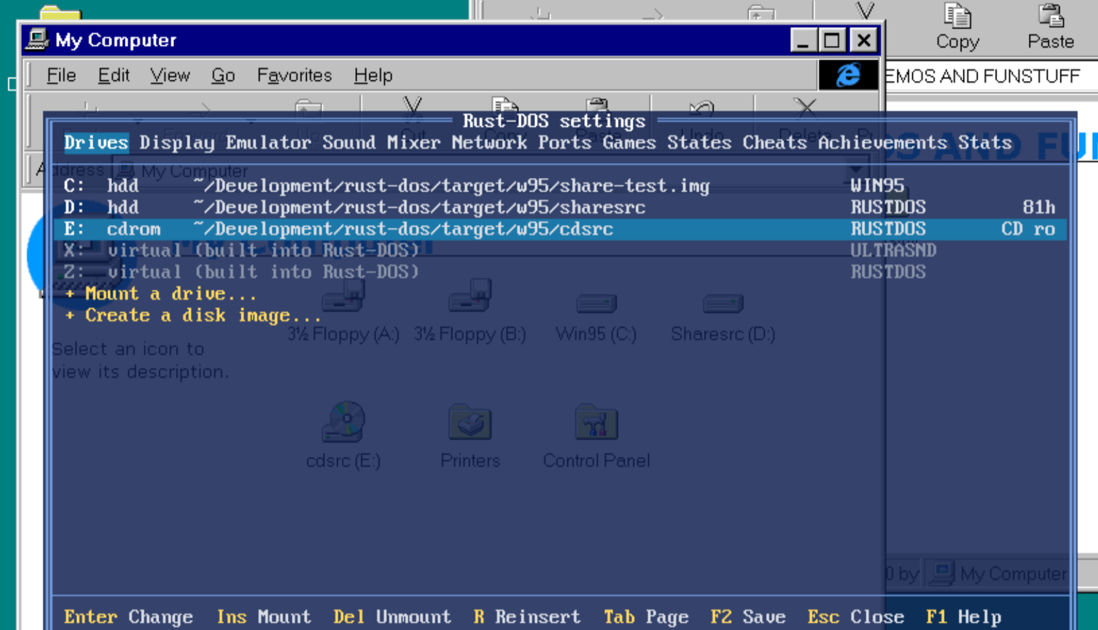Open the Cheats tab

[x=774, y=143]
